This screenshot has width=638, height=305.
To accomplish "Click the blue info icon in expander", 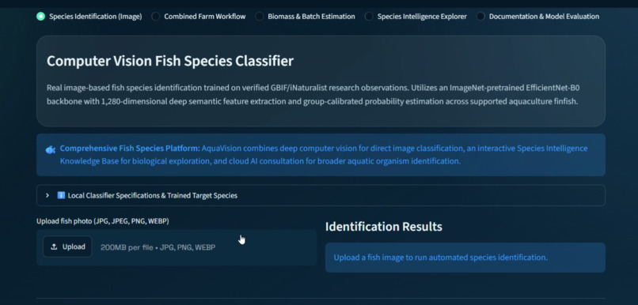I will pyautogui.click(x=62, y=195).
